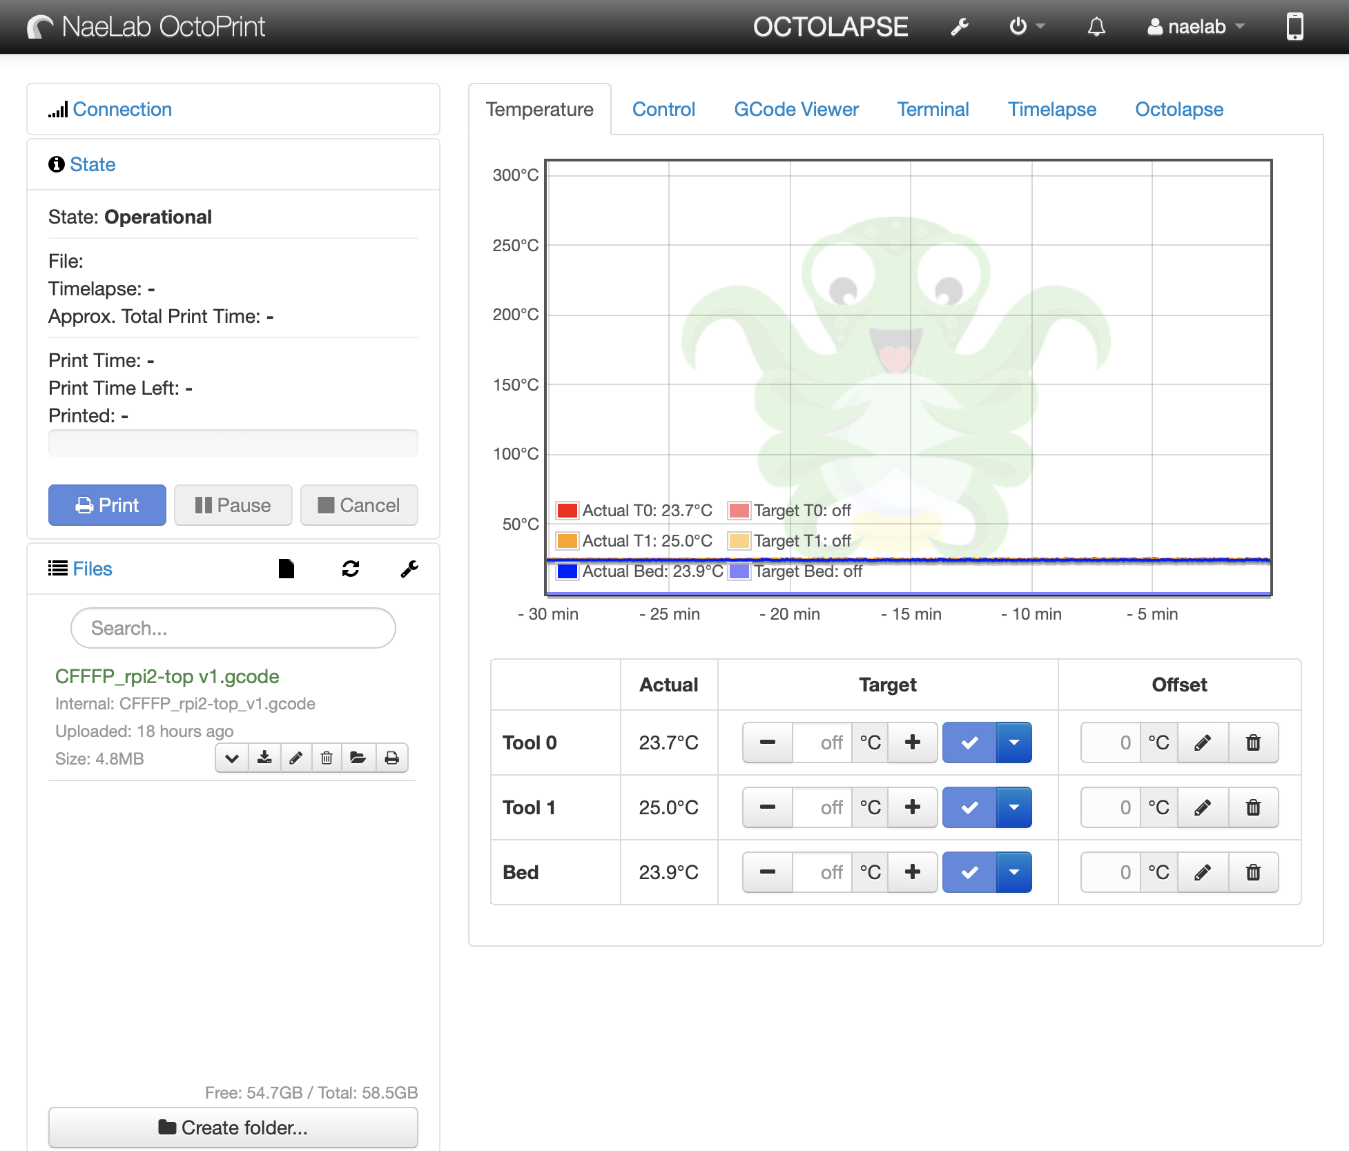1349x1151 pixels.
Task: Switch to the Terminal tab
Action: (933, 109)
